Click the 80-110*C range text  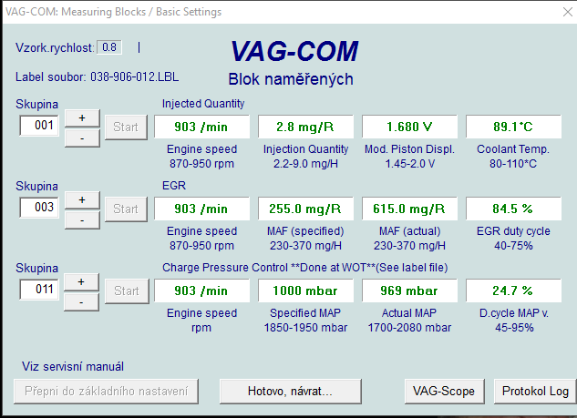pos(513,164)
